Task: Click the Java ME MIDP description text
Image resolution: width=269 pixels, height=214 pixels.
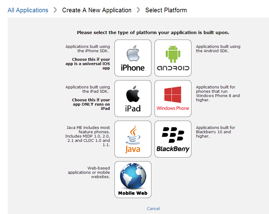Action: [x=88, y=136]
